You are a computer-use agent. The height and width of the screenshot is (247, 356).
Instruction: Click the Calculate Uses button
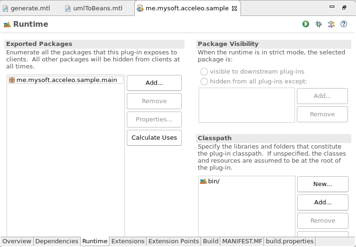154,138
